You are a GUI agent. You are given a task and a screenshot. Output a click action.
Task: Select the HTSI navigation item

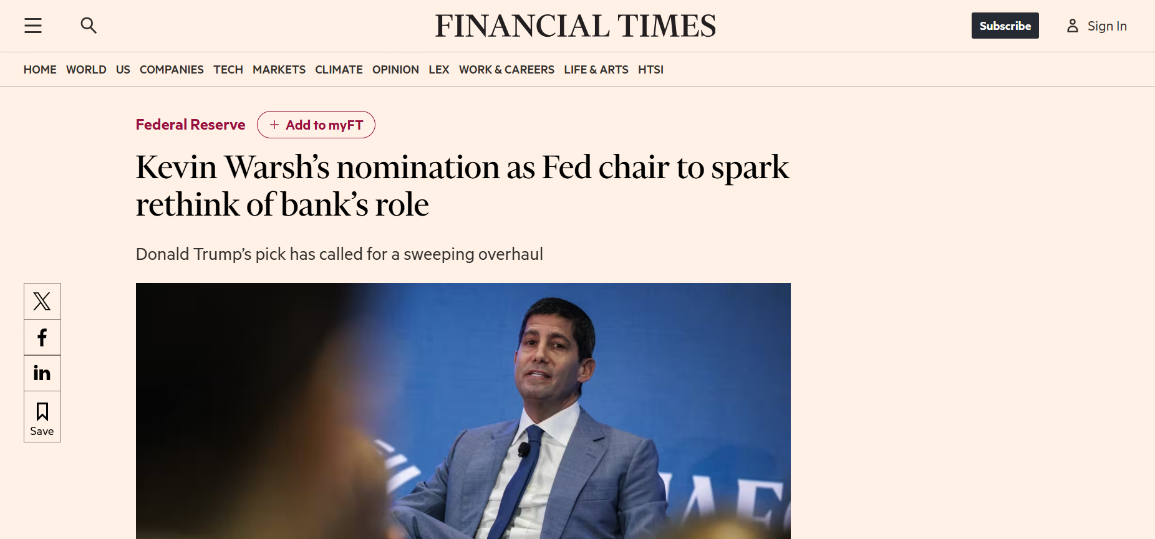[x=650, y=69]
